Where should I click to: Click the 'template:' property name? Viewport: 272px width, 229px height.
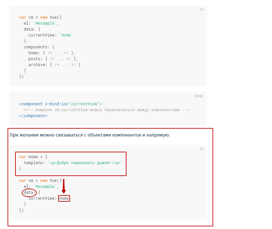tap(34, 163)
